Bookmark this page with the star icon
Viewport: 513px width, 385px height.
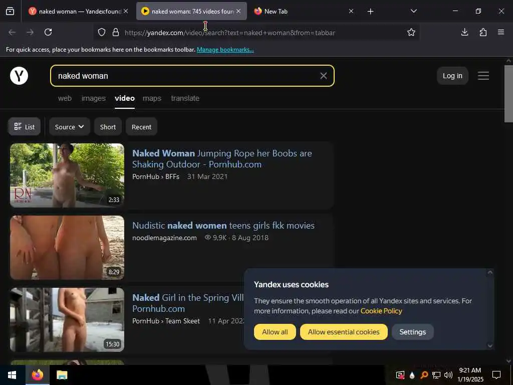coord(411,32)
